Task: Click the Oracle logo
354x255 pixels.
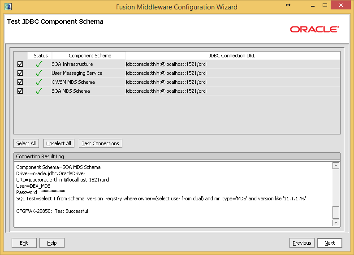Action: click(314, 30)
